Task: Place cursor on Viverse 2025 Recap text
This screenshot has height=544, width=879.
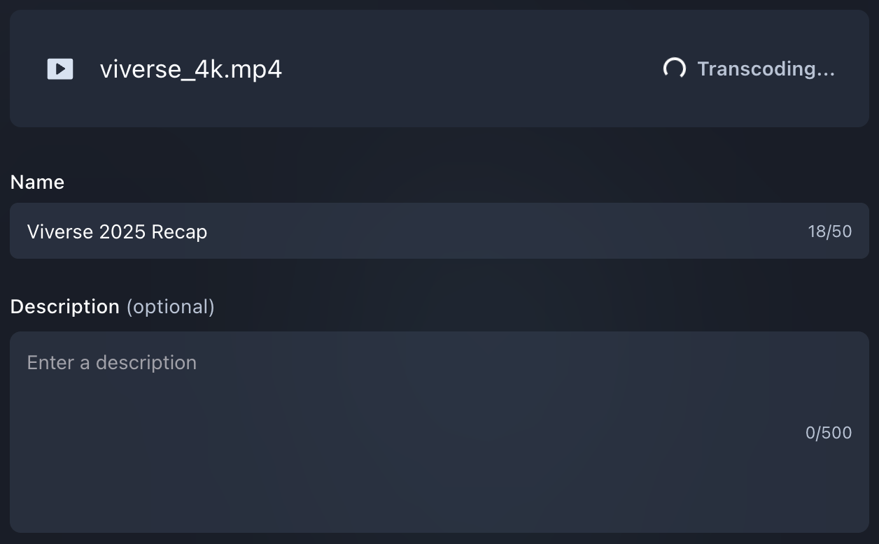Action: 117,231
